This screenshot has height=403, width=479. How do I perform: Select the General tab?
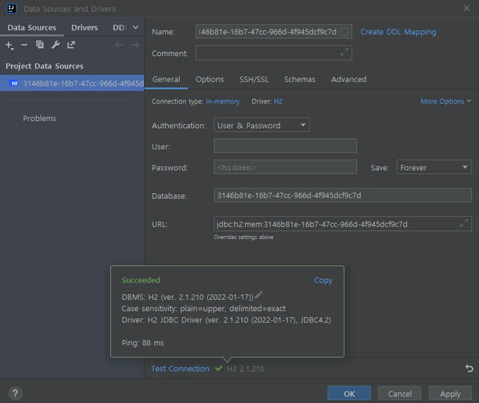tap(166, 79)
